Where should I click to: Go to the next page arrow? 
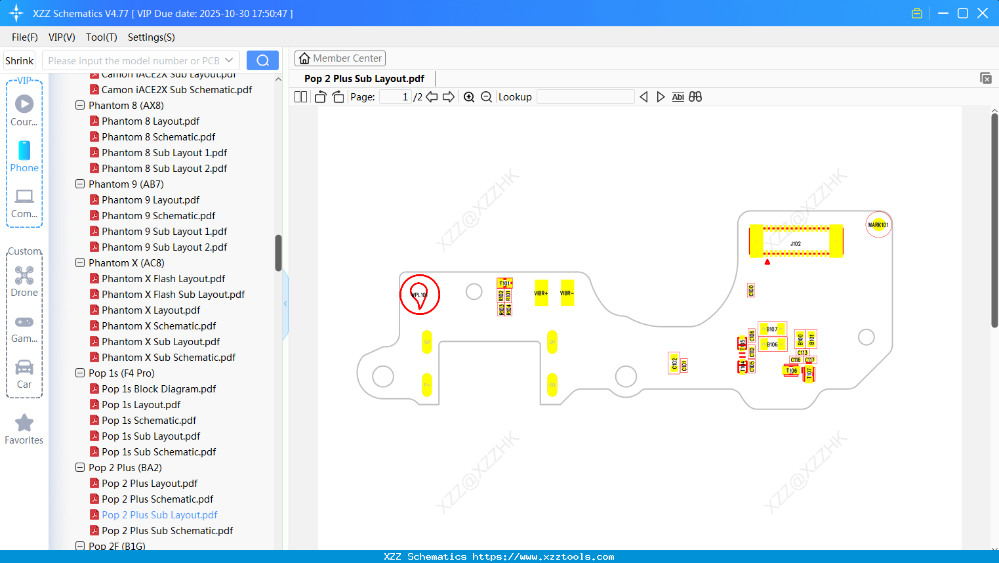[449, 96]
